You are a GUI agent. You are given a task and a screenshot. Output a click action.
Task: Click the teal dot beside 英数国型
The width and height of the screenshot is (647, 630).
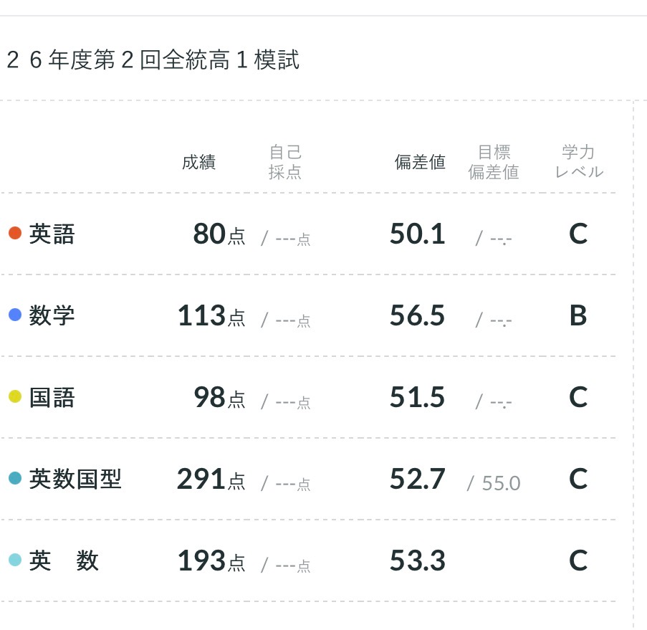pos(15,478)
